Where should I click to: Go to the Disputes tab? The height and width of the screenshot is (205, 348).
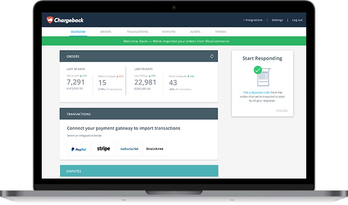pos(169,32)
